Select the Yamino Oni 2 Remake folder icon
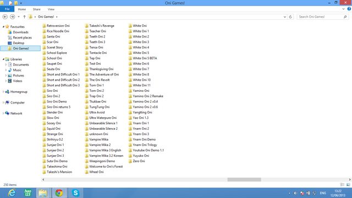Screen dimensions: 352x198 [130, 96]
